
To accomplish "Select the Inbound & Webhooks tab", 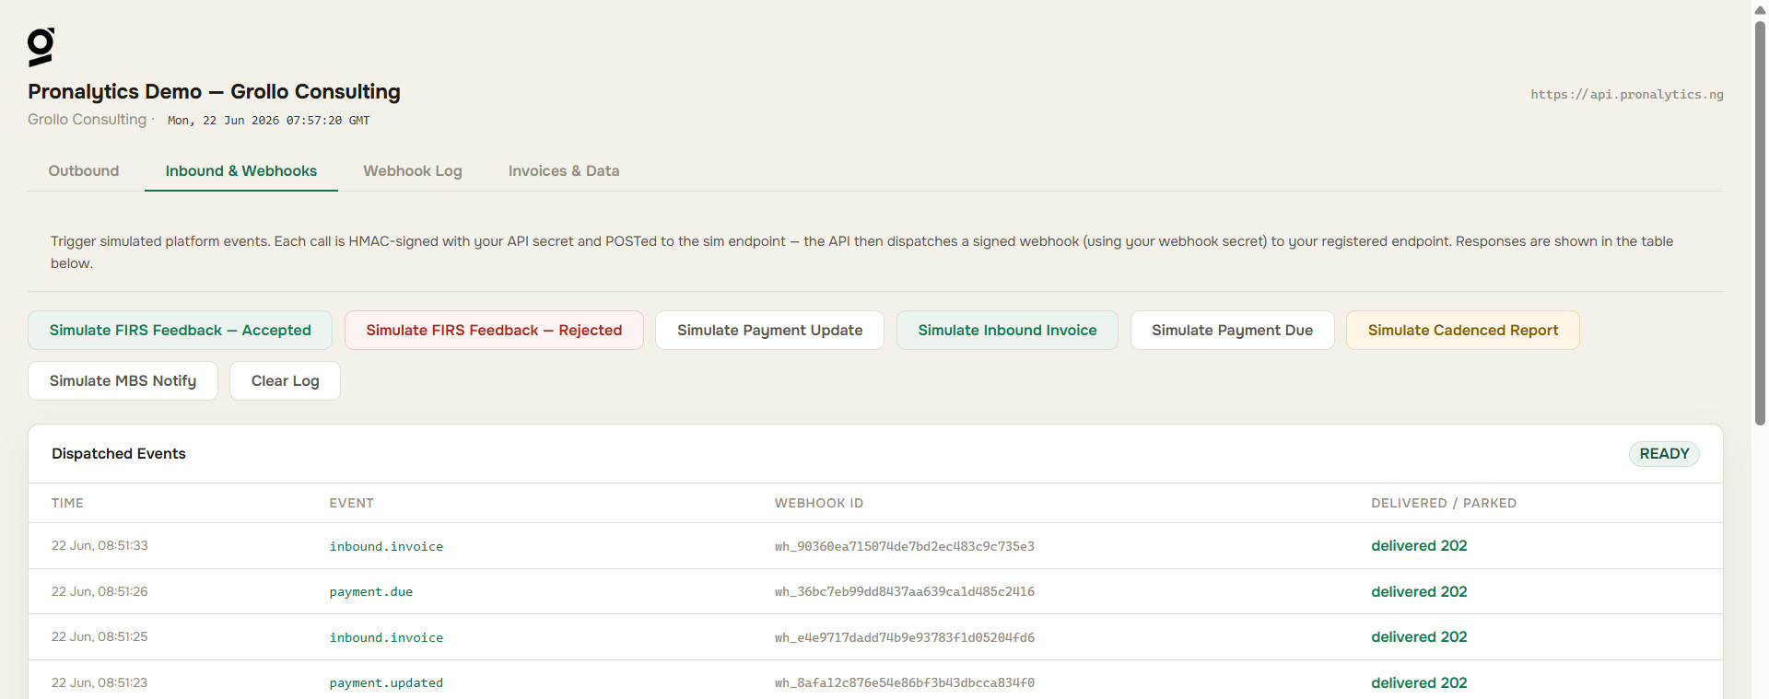I will tap(241, 171).
